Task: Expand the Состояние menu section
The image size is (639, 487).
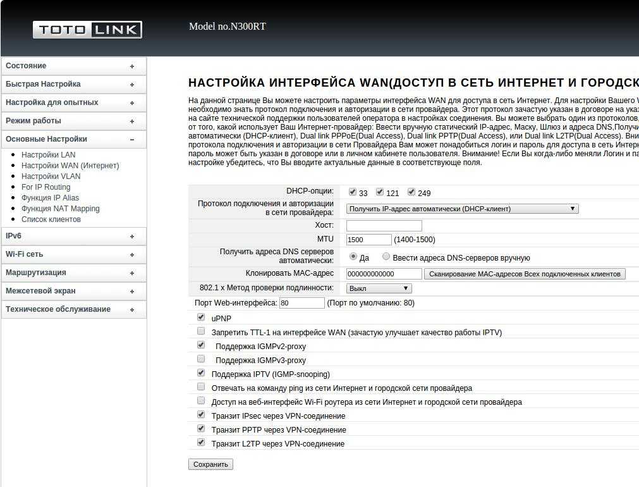Action: pos(73,66)
